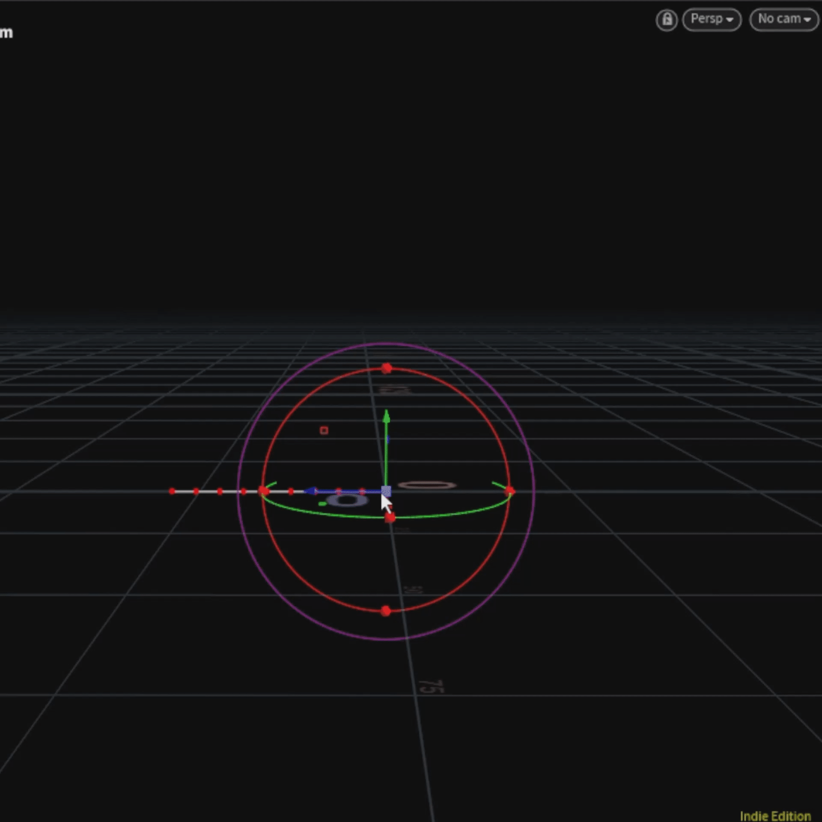Select the red handle on the circle's right edge
The height and width of the screenshot is (822, 822).
click(x=509, y=491)
